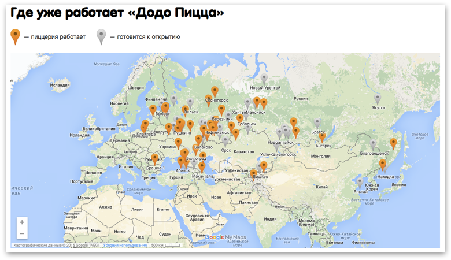Screen dimensions: 451x260
Task: Select the topmost orange pin above Сосногорск
Action: pyautogui.click(x=215, y=92)
